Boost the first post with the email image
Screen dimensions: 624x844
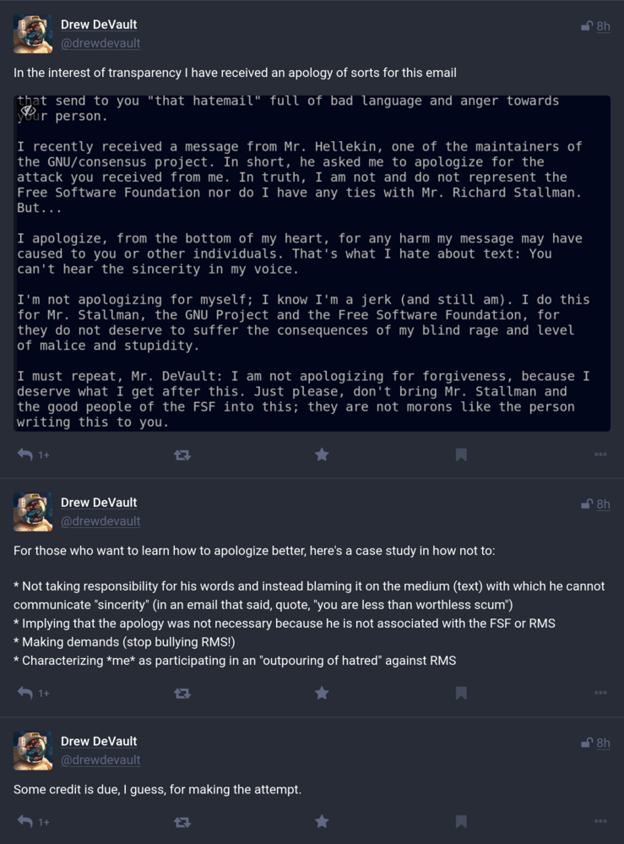182,455
